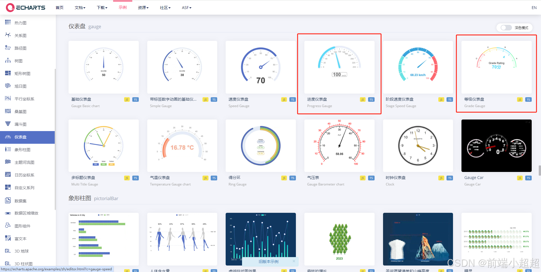The width and height of the screenshot is (541, 272).
Task: Expand the 文档 documentation dropdown
Action: (80, 8)
